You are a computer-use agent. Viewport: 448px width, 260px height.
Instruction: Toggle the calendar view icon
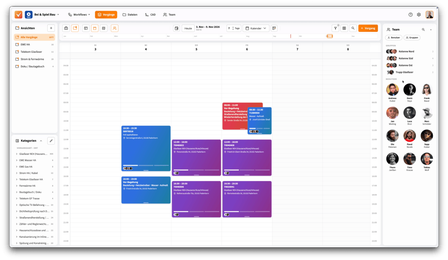tap(95, 28)
